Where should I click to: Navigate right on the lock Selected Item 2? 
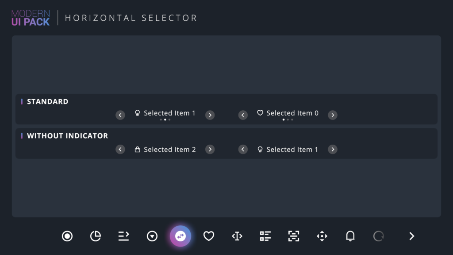pos(210,149)
